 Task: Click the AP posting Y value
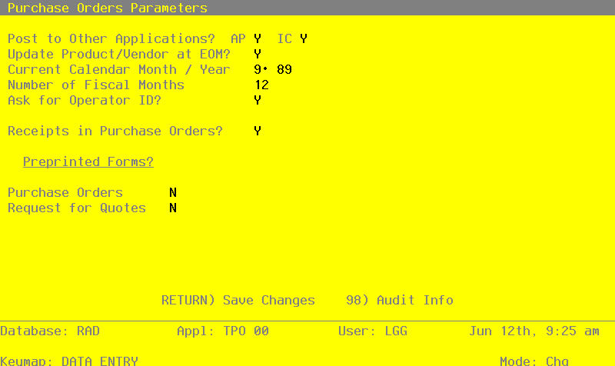(x=258, y=39)
